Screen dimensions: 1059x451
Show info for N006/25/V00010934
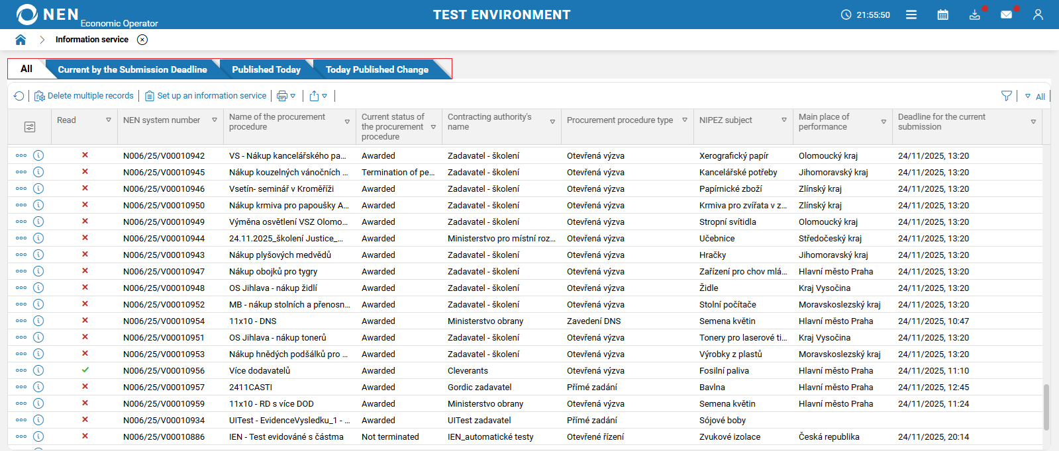pos(38,420)
